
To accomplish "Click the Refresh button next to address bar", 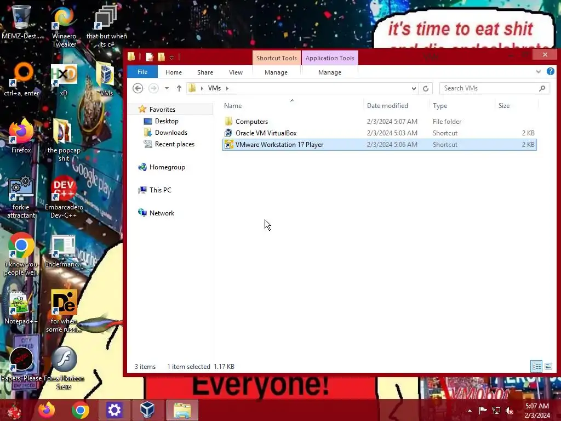I will click(x=425, y=88).
